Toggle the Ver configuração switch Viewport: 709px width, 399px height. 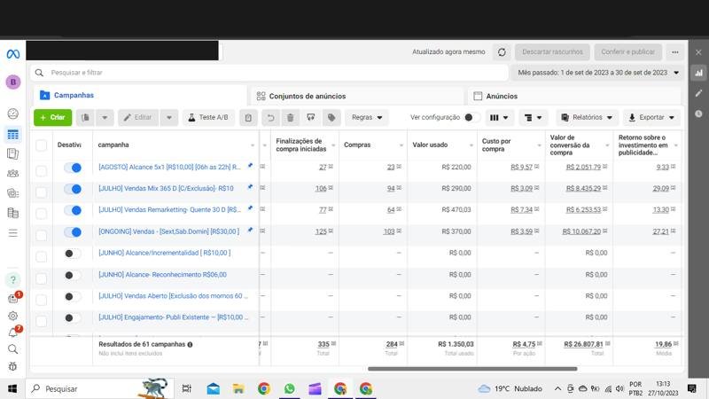click(x=472, y=118)
